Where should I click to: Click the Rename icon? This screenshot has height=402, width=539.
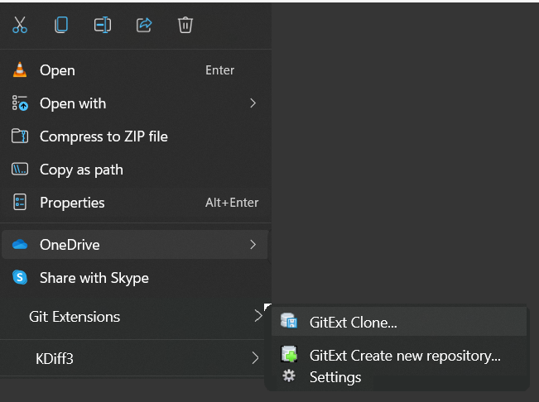click(103, 25)
